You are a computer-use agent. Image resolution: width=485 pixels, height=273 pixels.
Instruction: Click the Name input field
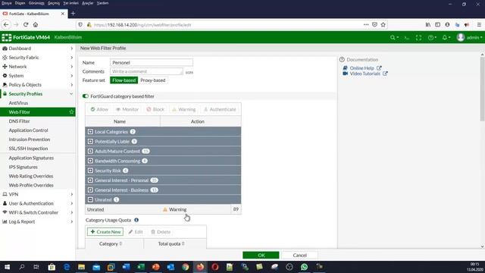[152, 62]
